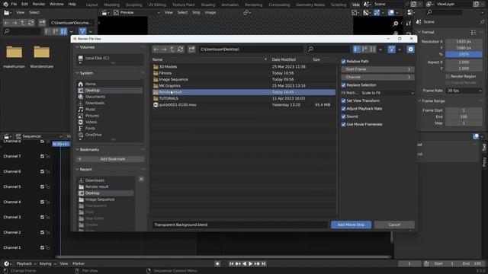The width and height of the screenshot is (488, 274).
Task: Click filter funnel in background file browser
Action: click(82, 31)
